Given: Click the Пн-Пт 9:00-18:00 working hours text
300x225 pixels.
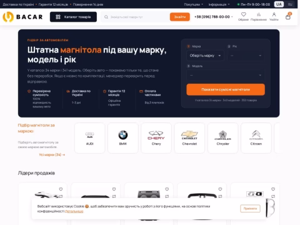Looking at the screenshot, I should (256, 4).
